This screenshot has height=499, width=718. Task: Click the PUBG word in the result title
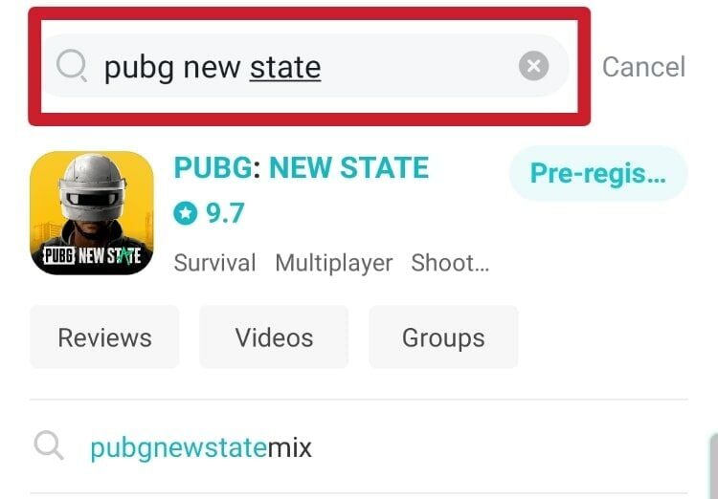213,167
